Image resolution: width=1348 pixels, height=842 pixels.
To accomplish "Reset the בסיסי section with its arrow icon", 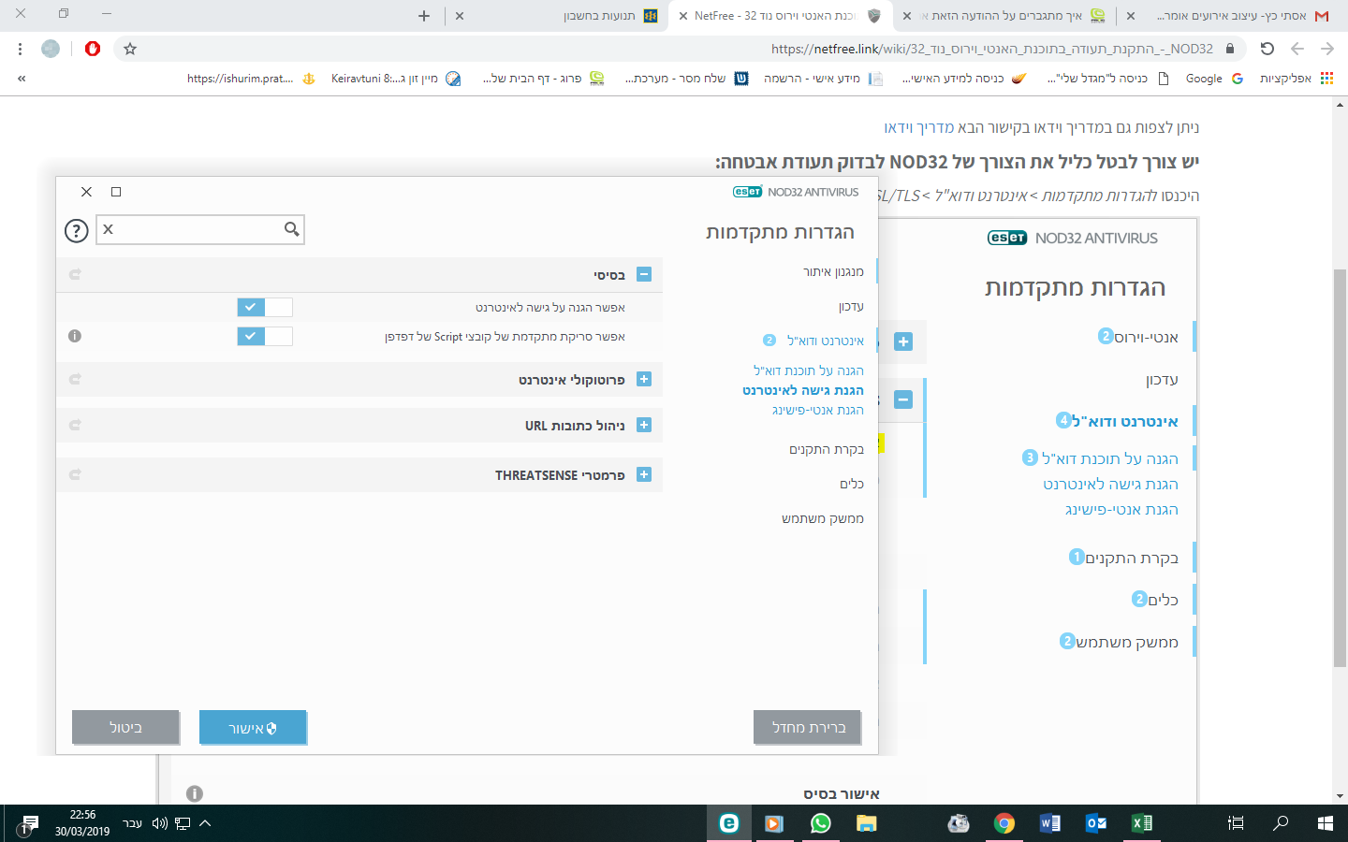I will [75, 274].
